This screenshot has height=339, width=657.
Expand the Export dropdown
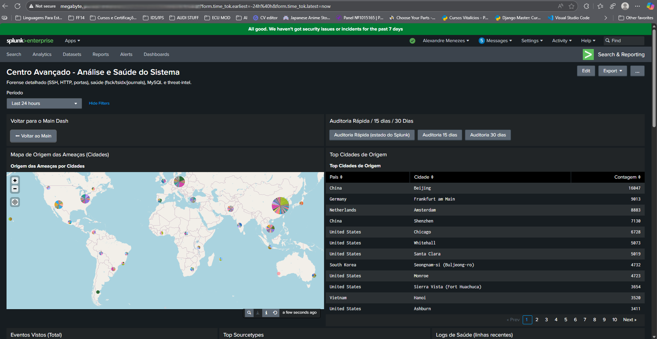pyautogui.click(x=612, y=71)
